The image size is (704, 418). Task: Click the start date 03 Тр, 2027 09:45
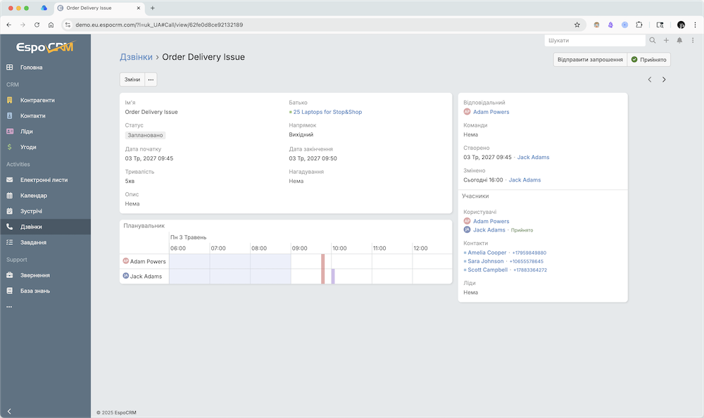pyautogui.click(x=149, y=158)
